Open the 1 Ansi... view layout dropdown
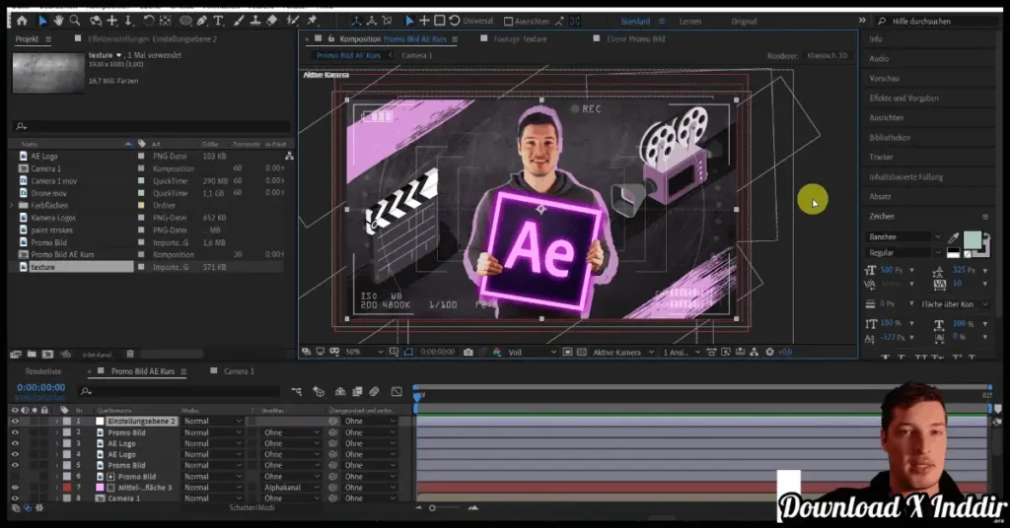 (682, 352)
